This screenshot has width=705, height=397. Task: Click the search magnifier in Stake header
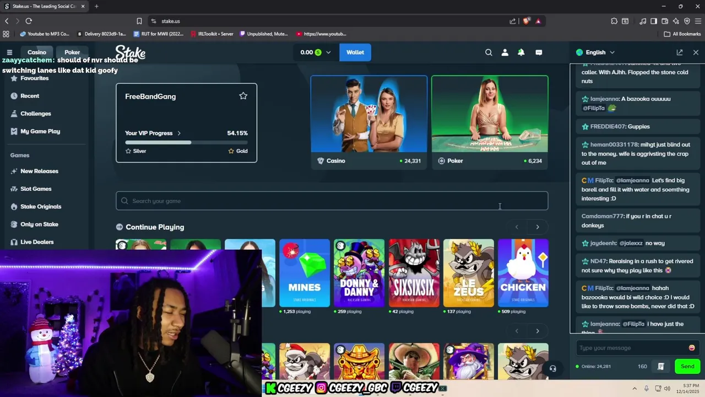(x=489, y=52)
